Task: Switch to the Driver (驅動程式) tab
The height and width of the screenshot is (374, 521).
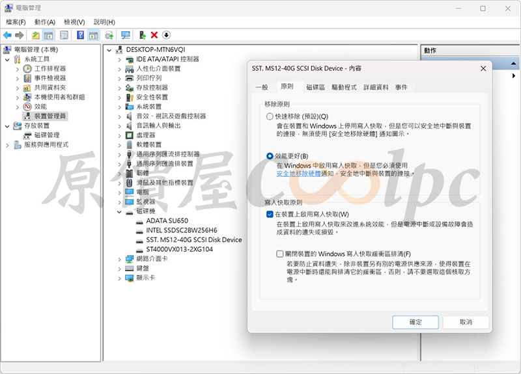Action: [x=344, y=87]
